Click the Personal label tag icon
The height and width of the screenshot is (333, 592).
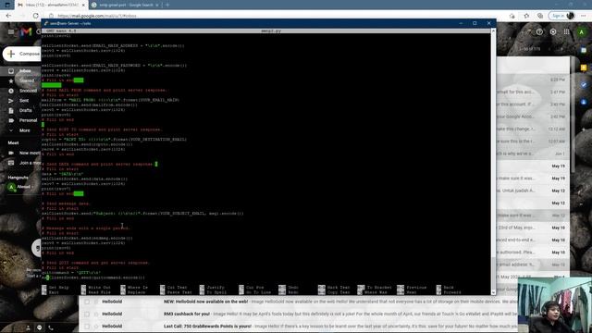(x=11, y=120)
